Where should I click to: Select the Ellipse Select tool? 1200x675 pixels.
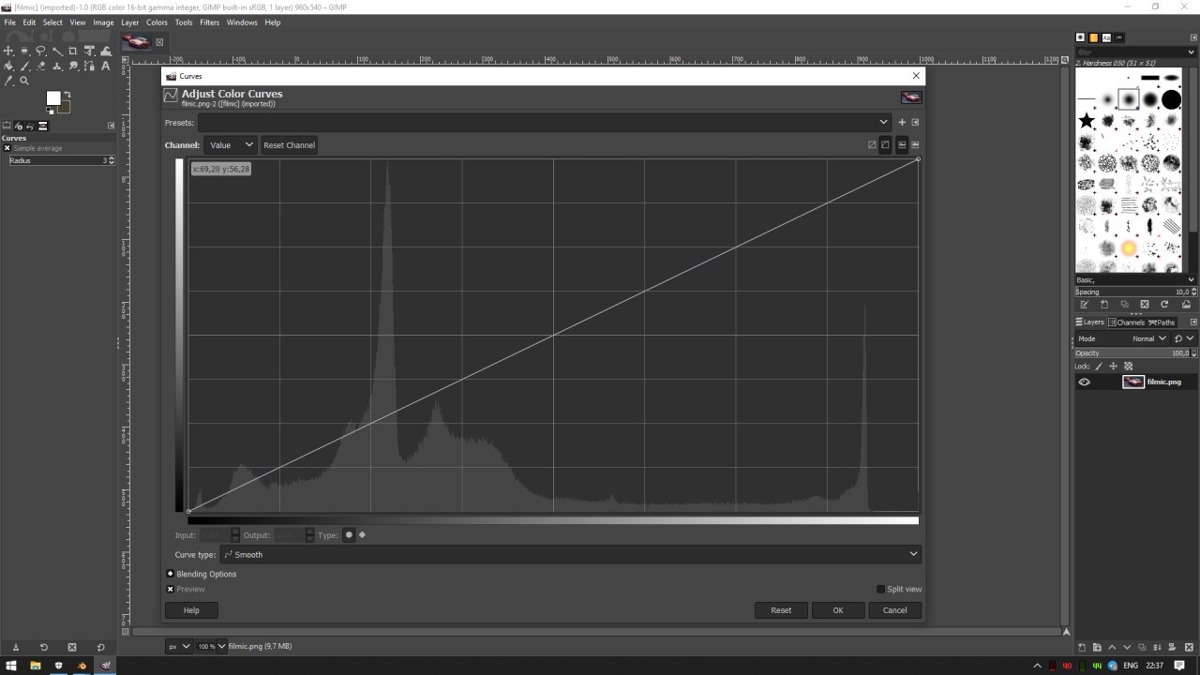coord(24,51)
